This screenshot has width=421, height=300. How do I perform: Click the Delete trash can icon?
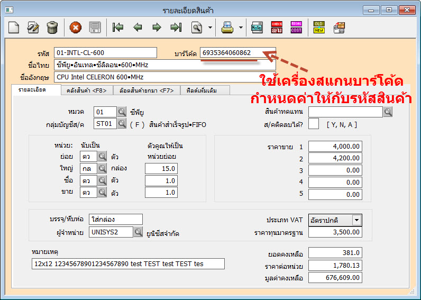point(52,28)
